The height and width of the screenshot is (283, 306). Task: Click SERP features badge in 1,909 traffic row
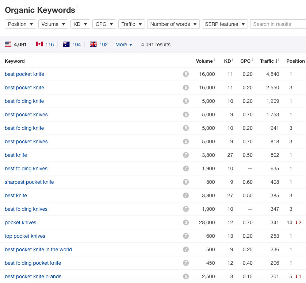pos(186,101)
